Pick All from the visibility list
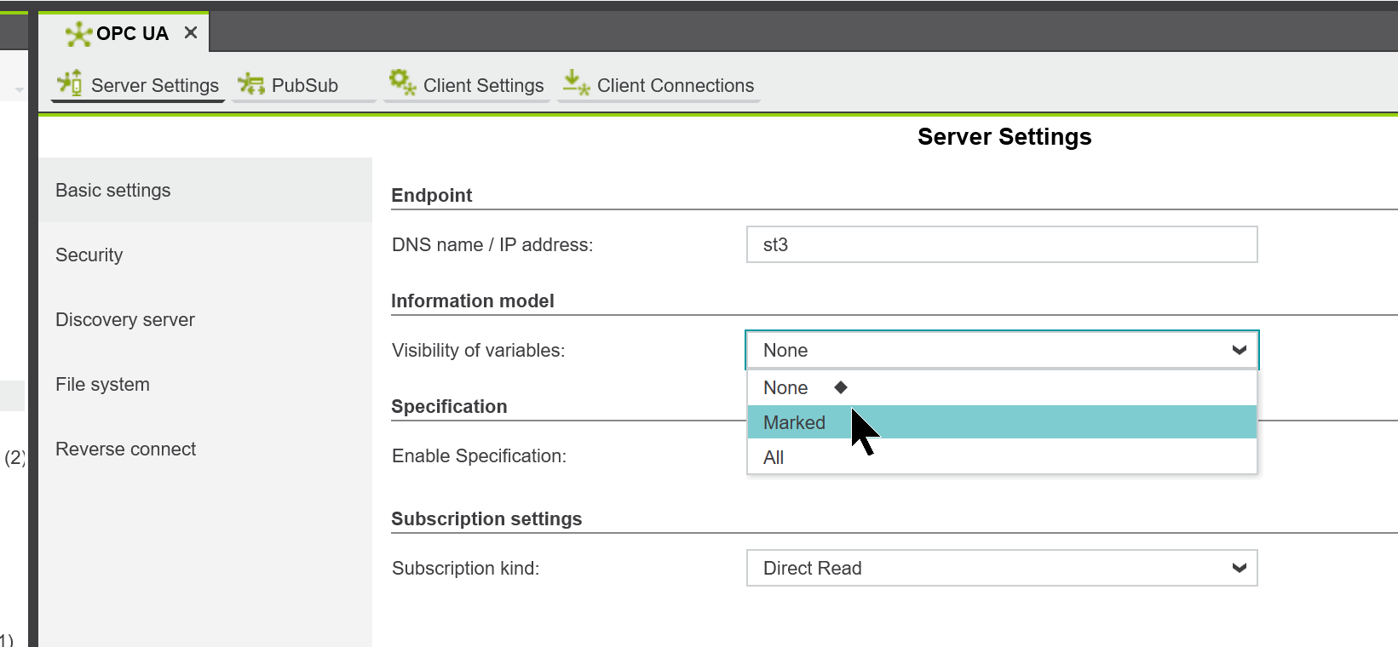The height and width of the screenshot is (647, 1398). pos(774,457)
